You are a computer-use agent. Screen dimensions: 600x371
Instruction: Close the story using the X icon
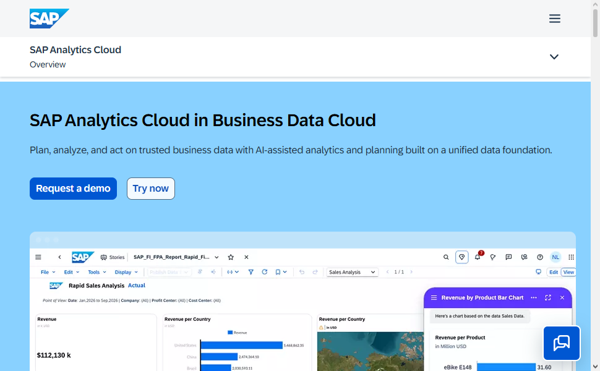pyautogui.click(x=246, y=257)
